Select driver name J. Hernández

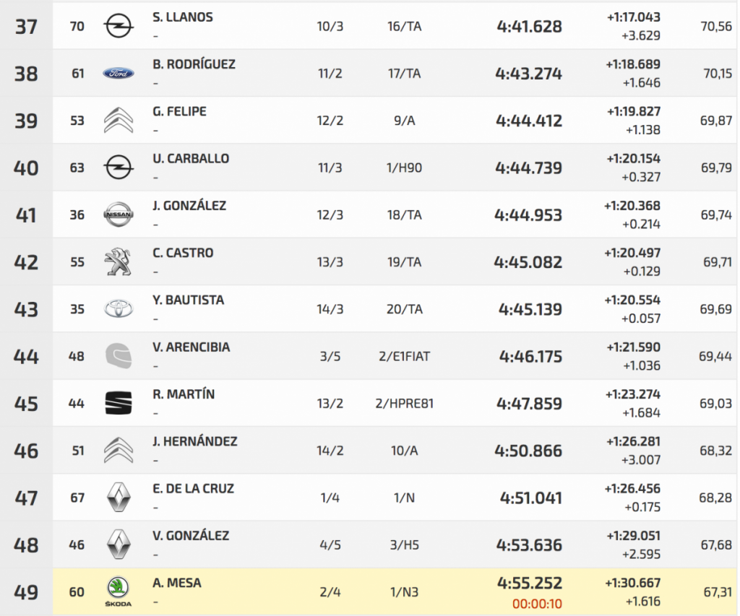click(195, 441)
